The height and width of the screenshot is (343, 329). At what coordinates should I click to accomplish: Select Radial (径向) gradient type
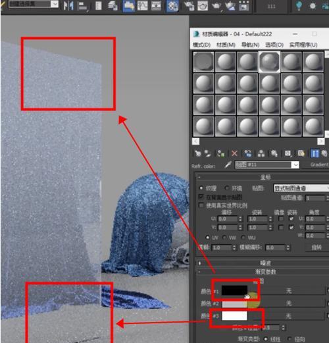[x=290, y=339]
